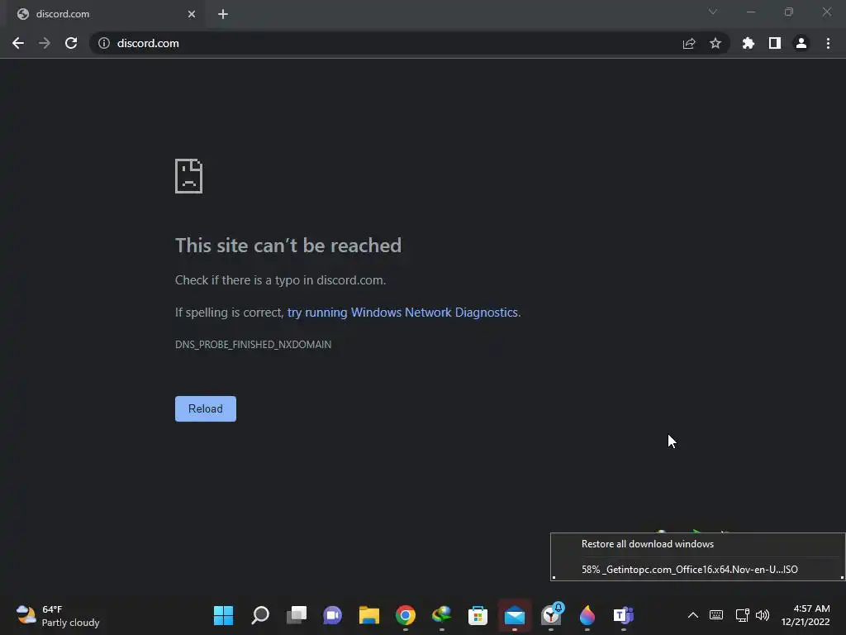Open Microsoft Teams from taskbar
This screenshot has height=635, width=846.
(x=623, y=615)
